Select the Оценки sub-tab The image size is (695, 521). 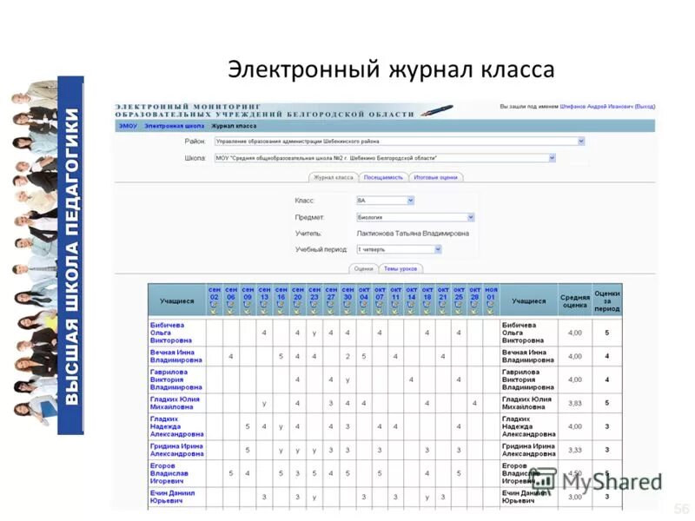[363, 268]
